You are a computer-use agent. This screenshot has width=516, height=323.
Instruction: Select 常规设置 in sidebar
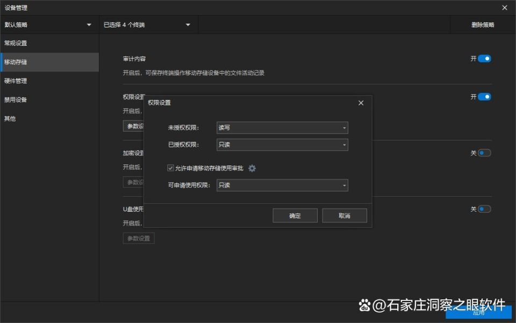[x=49, y=43]
